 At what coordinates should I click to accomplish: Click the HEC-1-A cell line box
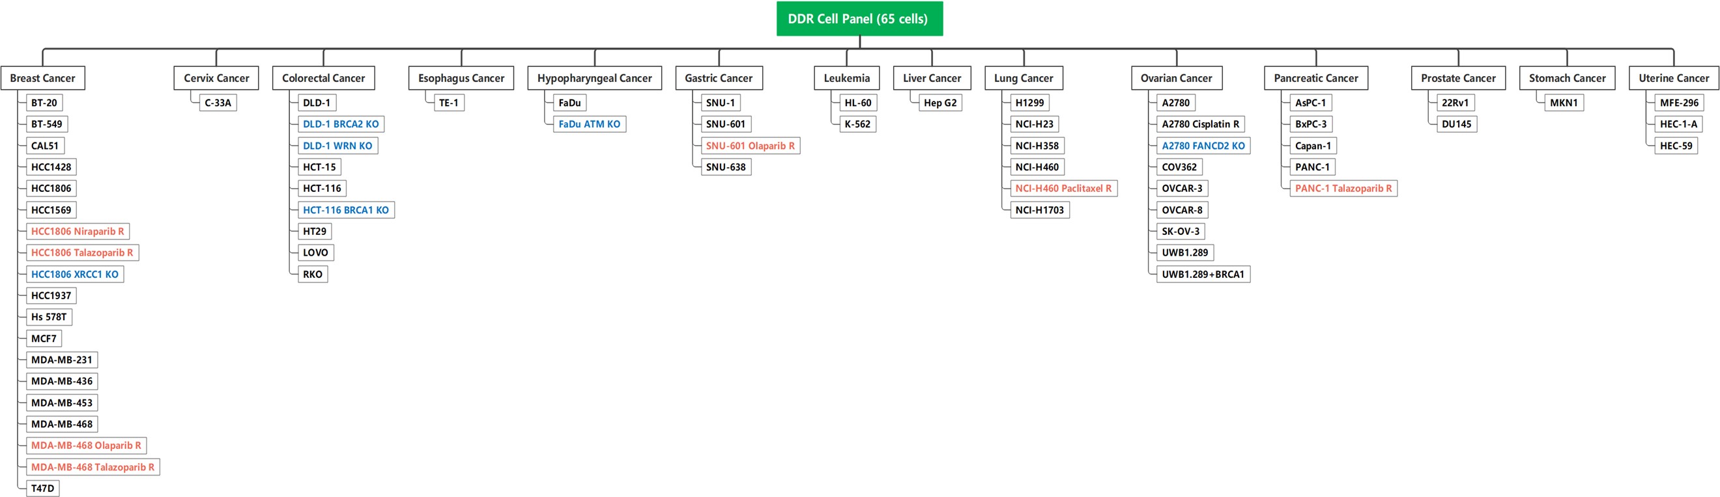click(1678, 124)
